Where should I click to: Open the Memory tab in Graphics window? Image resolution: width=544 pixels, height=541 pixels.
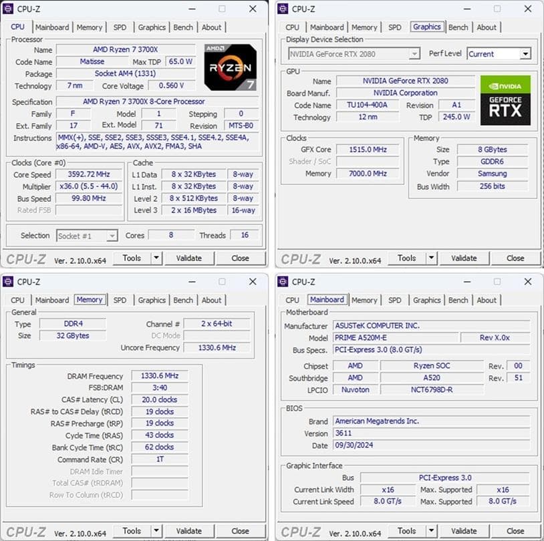[x=365, y=27]
